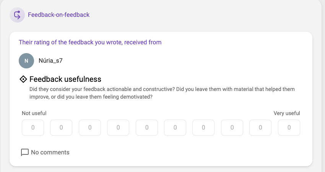Click the Very useful scale label
The image size is (325, 172).
coord(287,113)
